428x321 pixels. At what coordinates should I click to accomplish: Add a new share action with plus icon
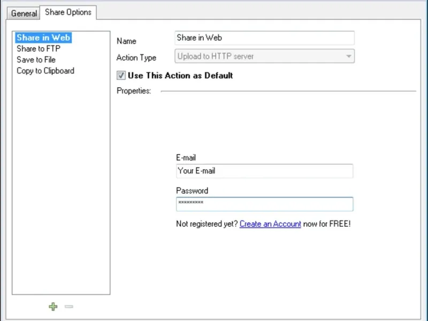[x=53, y=307]
